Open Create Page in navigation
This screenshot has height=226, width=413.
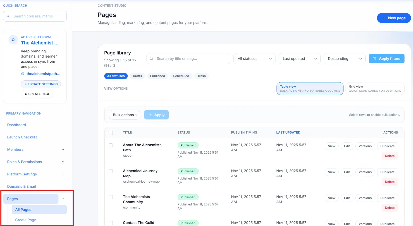25,220
